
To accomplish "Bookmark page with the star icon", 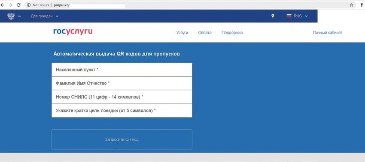I will click(x=352, y=5).
